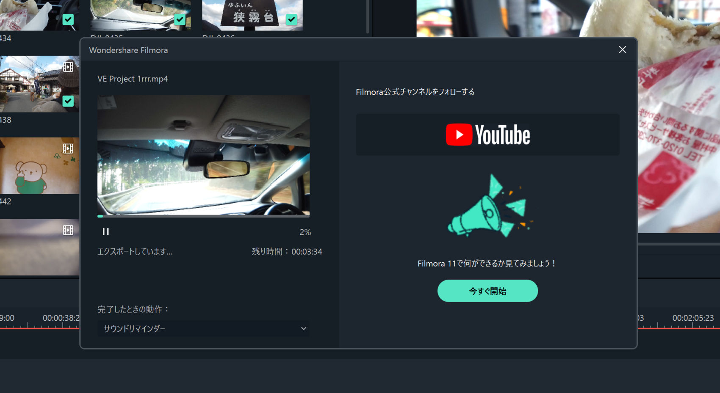The image size is (720, 393).
Task: Select the blurry gray media clip thumbnail
Action: click(x=39, y=247)
